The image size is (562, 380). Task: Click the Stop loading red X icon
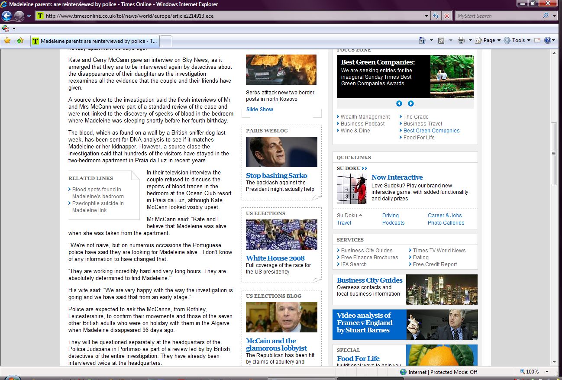(x=447, y=16)
